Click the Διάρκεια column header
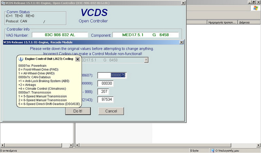 249,22
